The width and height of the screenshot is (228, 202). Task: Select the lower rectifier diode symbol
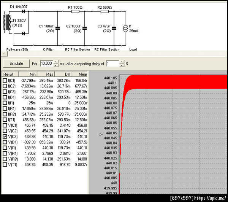(24, 33)
